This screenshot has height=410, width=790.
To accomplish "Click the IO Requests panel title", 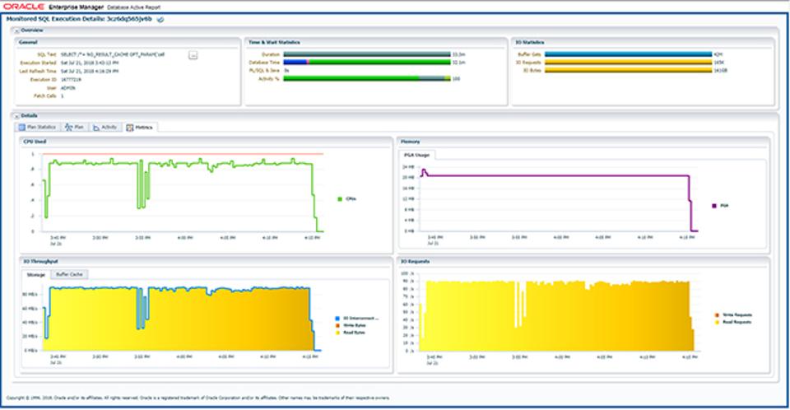I will (415, 262).
